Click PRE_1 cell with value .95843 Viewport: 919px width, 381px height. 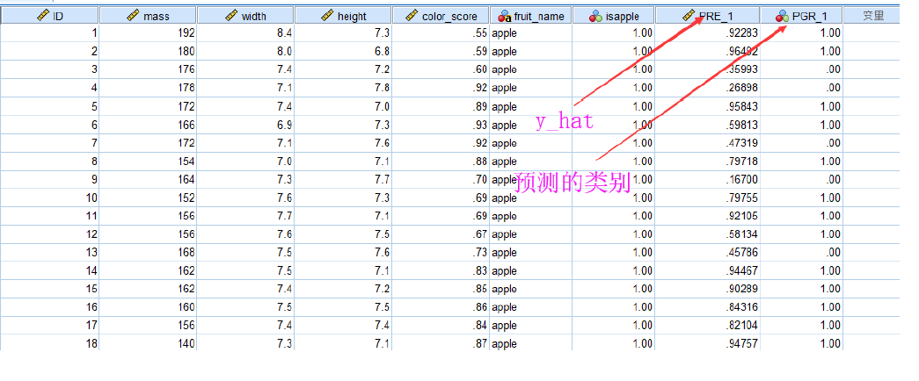707,106
